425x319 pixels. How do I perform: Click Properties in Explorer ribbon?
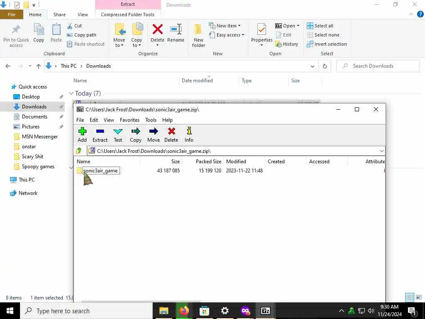(x=261, y=34)
